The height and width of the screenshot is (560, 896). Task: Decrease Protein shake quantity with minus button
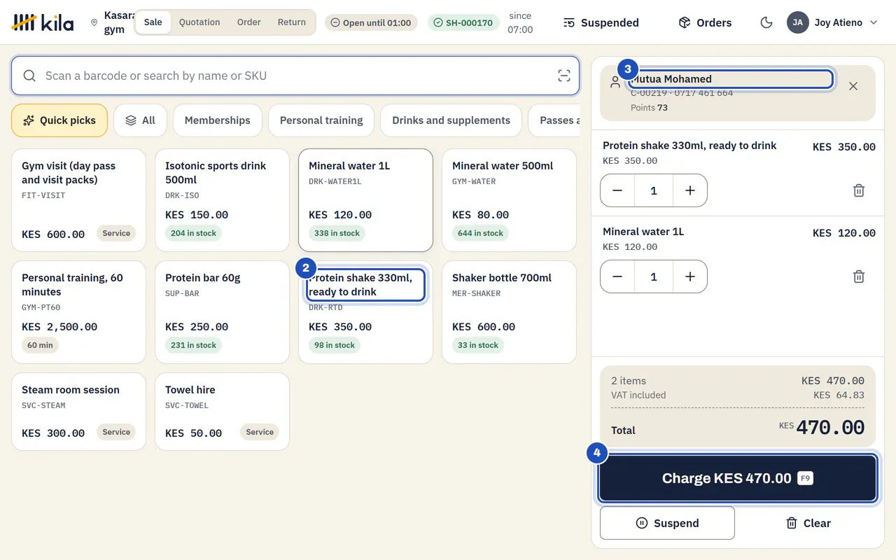coord(617,190)
